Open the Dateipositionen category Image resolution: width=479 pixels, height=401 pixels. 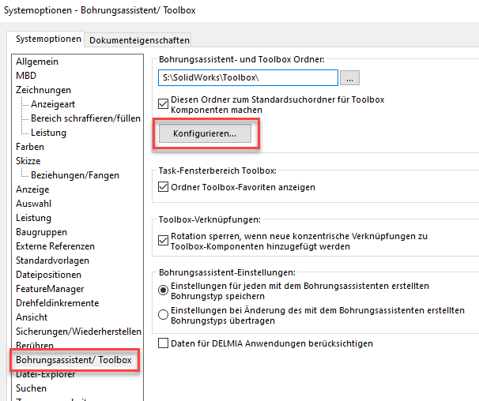point(48,275)
